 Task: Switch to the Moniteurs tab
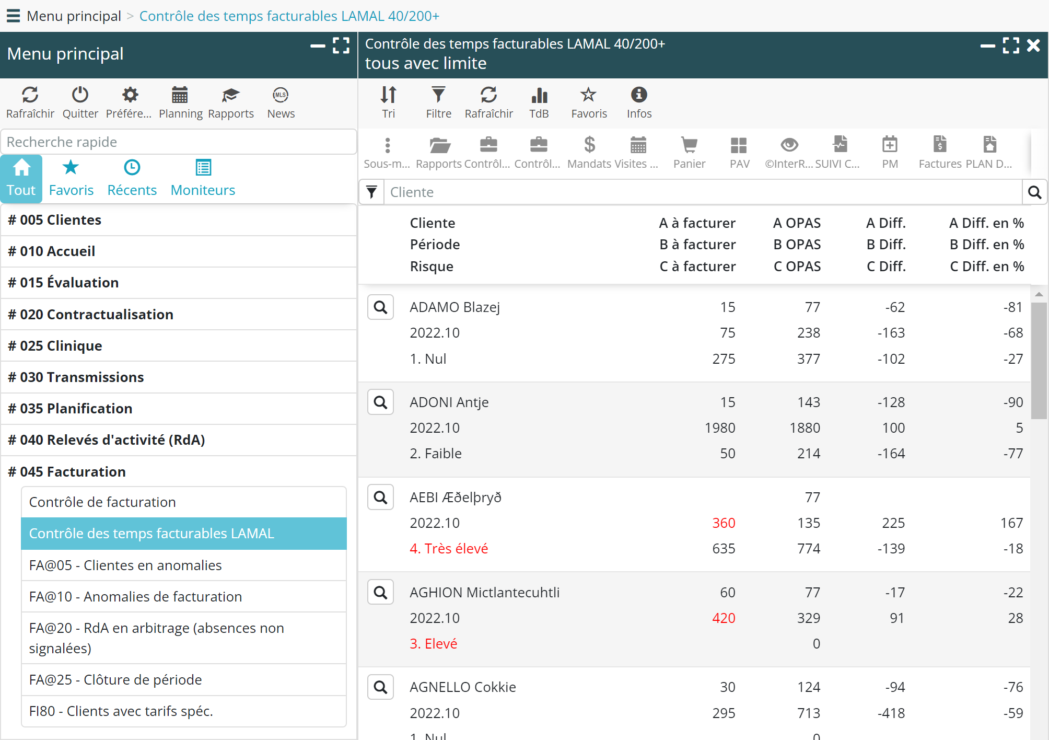click(x=203, y=178)
